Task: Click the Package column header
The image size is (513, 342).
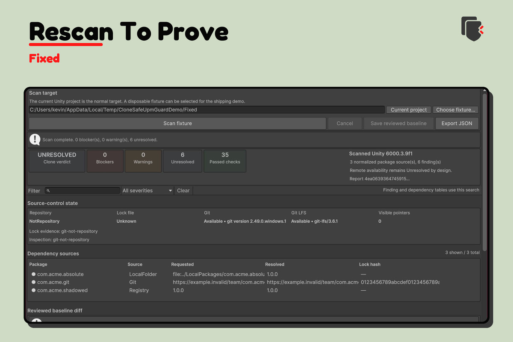Action: 38,265
